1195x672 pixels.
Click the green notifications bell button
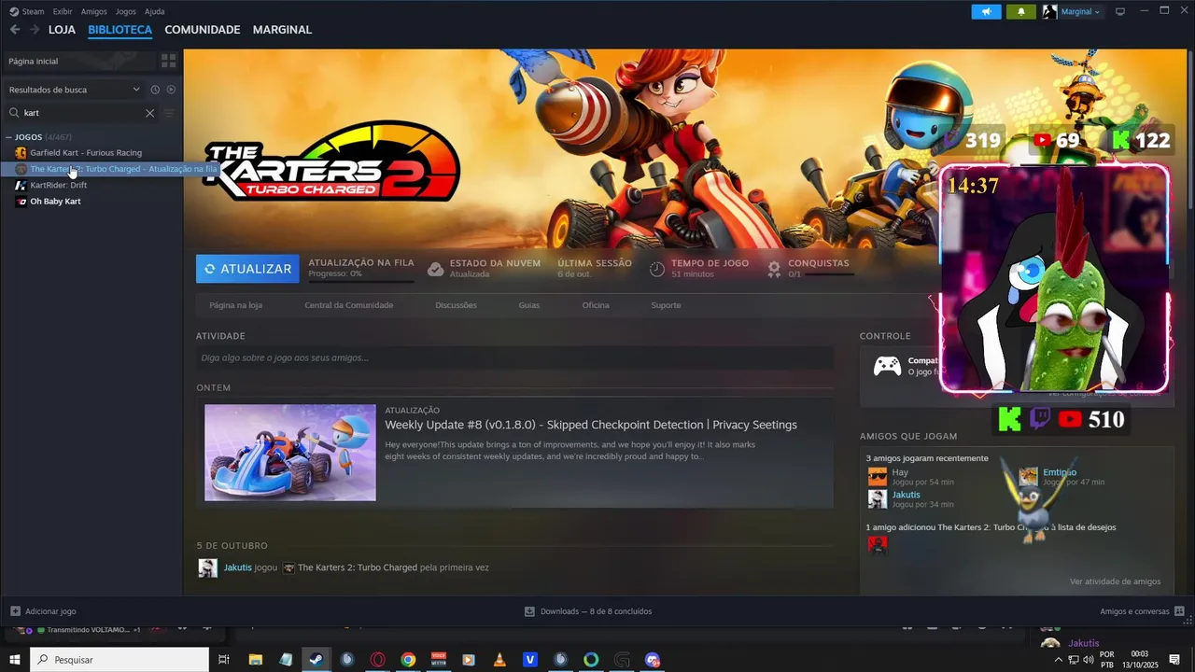(1021, 12)
